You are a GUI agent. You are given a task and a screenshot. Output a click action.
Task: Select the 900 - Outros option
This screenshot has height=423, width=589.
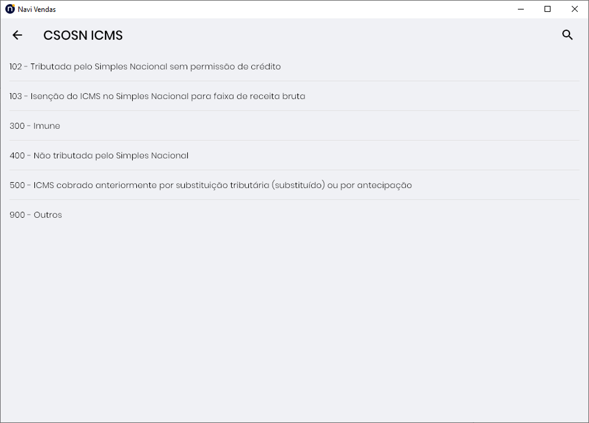tap(294, 215)
